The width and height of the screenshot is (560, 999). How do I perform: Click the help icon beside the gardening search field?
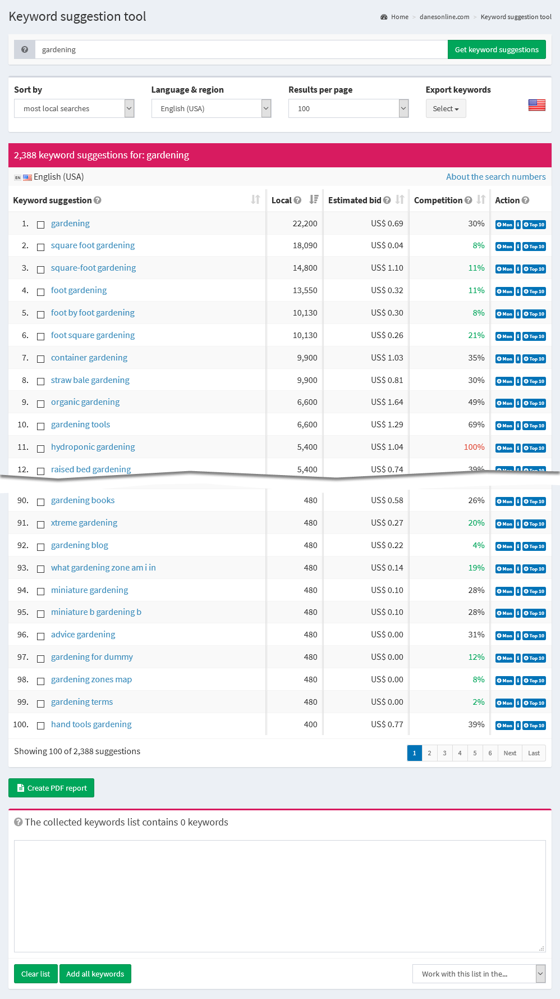coord(25,49)
